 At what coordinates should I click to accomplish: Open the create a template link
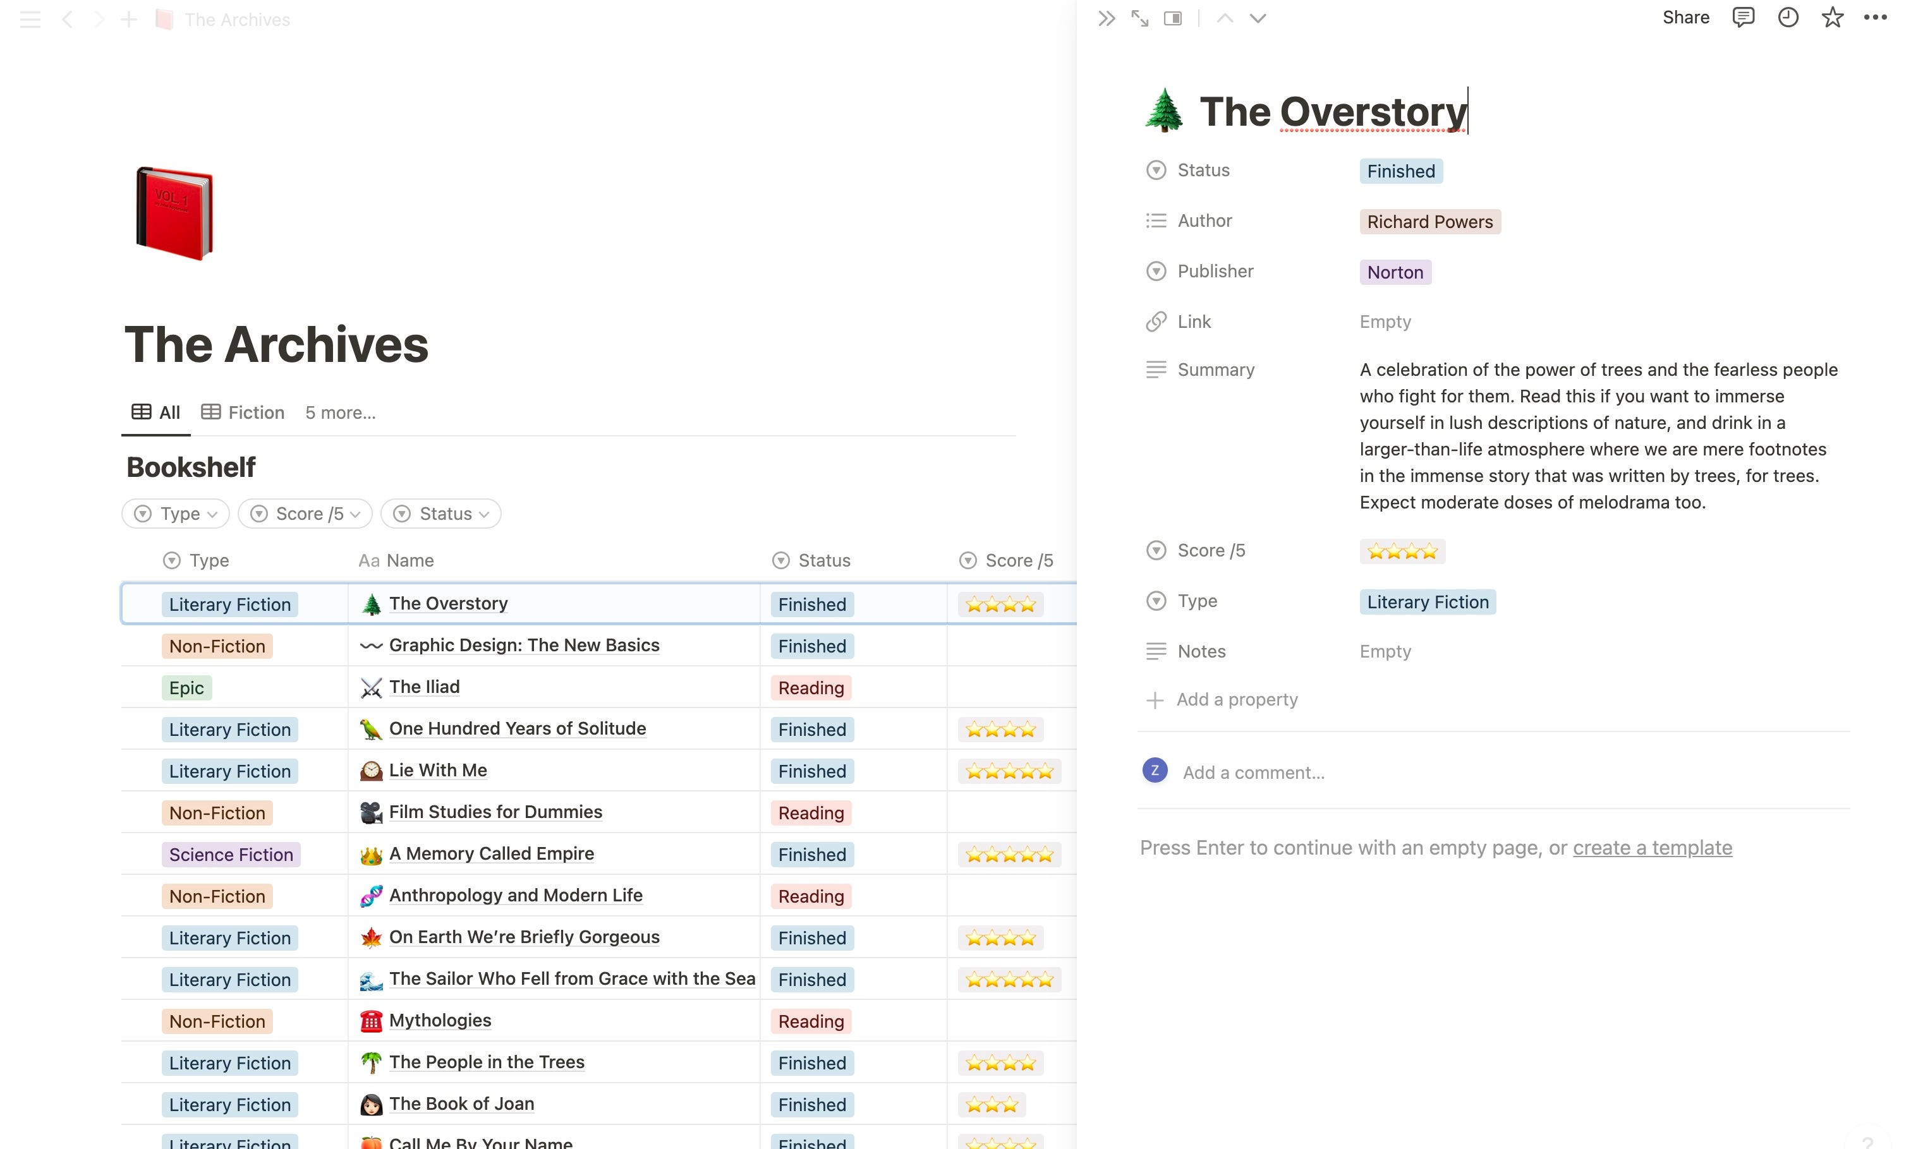[1651, 848]
